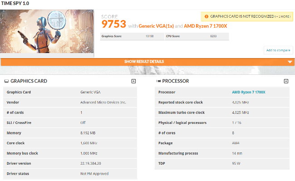Select maximum turbo core clock 4,025 MHz

[241, 113]
